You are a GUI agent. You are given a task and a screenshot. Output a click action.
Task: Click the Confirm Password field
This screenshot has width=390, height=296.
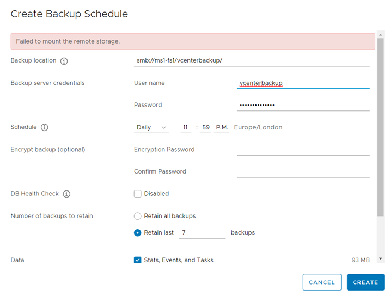pyautogui.click(x=303, y=171)
